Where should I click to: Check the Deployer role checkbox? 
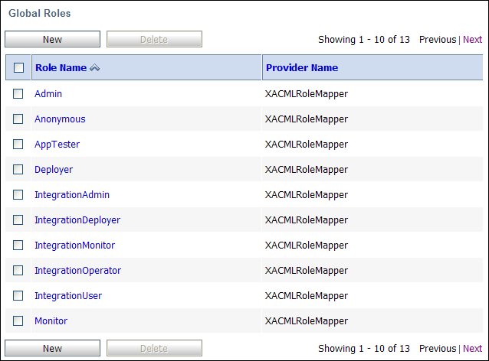[x=18, y=169]
